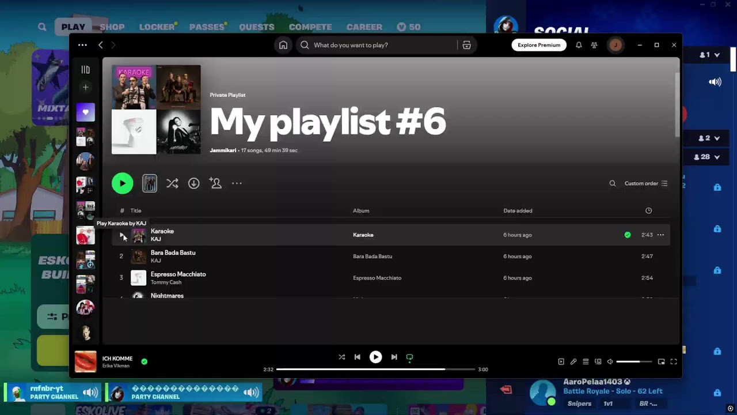Toggle repeat in the player bar

(x=409, y=357)
